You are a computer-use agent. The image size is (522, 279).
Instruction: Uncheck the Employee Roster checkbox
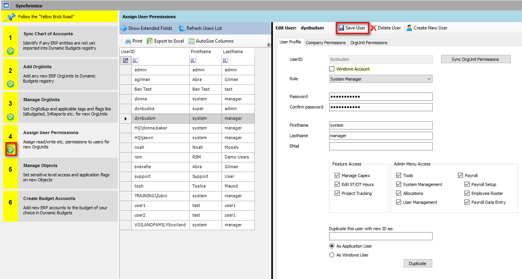pyautogui.click(x=467, y=193)
